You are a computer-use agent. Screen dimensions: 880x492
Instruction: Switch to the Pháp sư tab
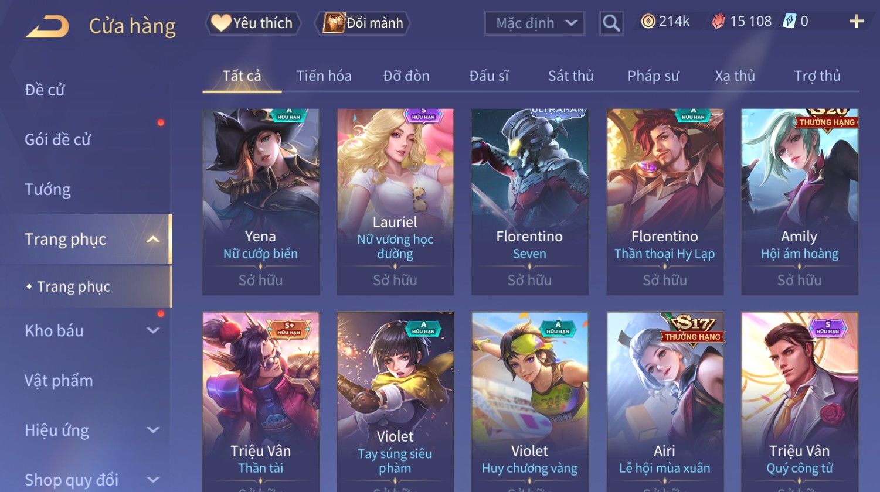(653, 76)
